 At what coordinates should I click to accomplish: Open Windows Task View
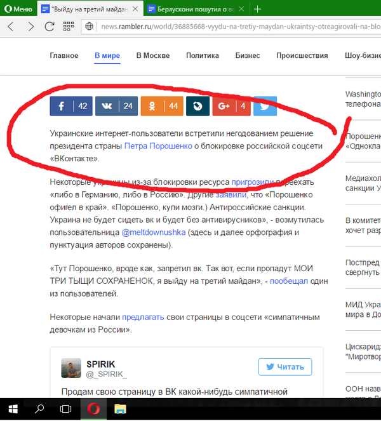coord(65,410)
